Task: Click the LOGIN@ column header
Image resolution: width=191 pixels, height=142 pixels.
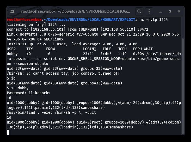Action: coord(90,49)
